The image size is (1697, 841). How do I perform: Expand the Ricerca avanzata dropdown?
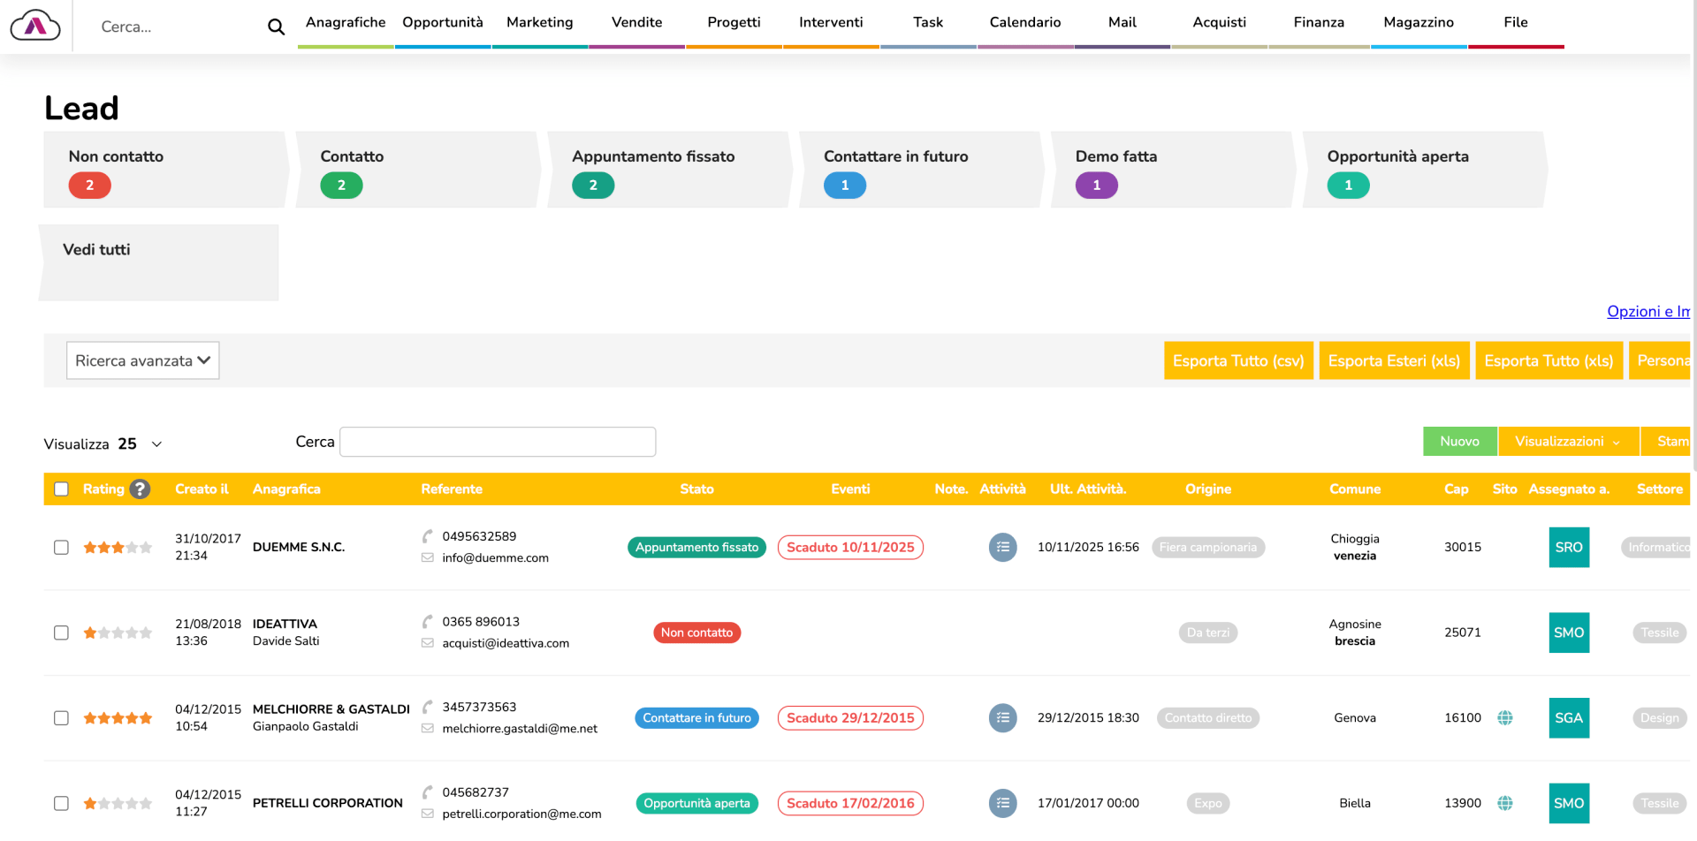click(142, 360)
